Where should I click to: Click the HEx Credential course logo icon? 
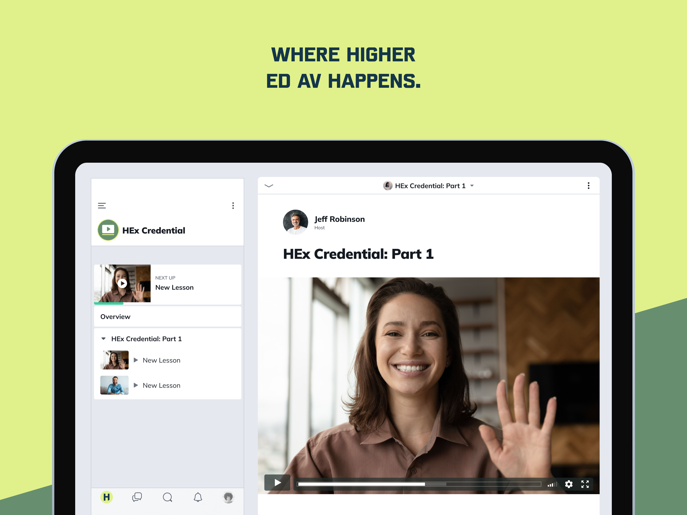coord(108,230)
